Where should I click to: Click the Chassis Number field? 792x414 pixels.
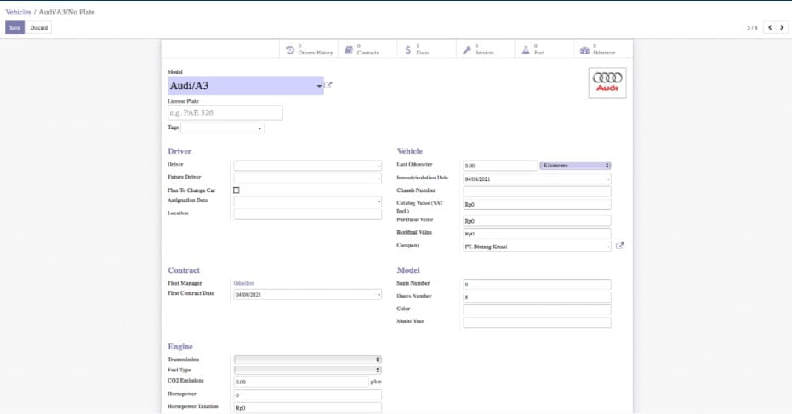pos(537,191)
